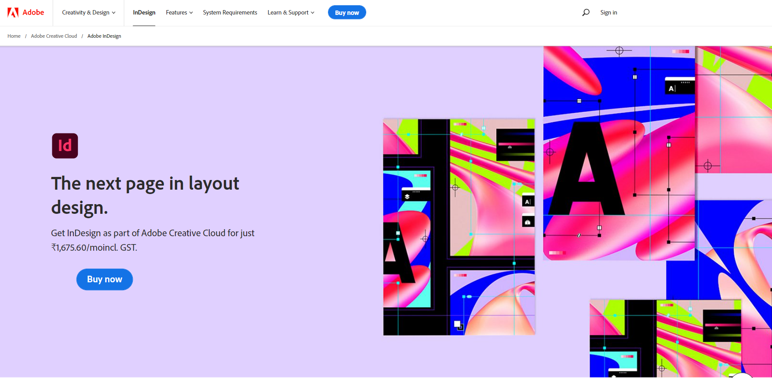Click the large Buy now hero button
The width and height of the screenshot is (772, 378).
[x=105, y=279]
